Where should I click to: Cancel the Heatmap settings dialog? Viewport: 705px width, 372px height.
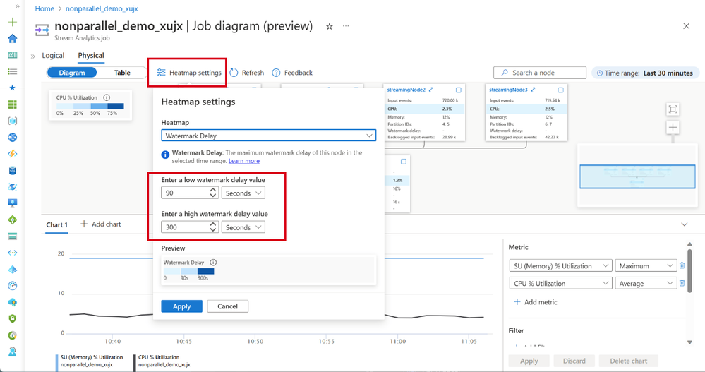pyautogui.click(x=227, y=306)
